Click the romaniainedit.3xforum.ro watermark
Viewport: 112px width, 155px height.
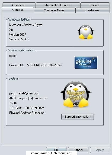(51, 153)
